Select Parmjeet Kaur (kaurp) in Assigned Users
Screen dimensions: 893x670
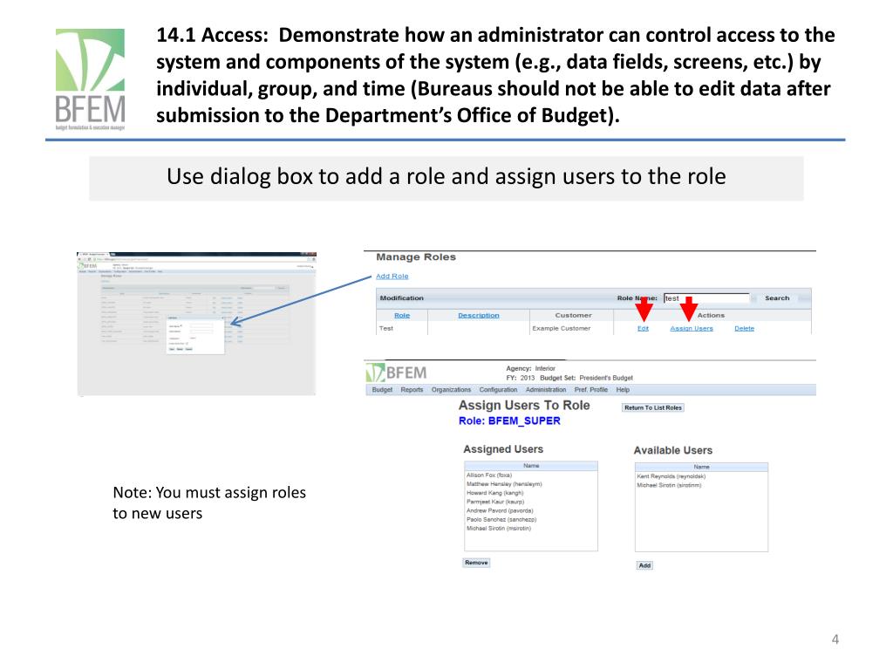(495, 502)
